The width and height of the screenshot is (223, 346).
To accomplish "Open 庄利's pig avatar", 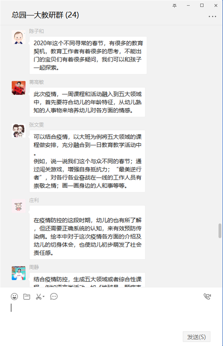I will pos(19,206).
